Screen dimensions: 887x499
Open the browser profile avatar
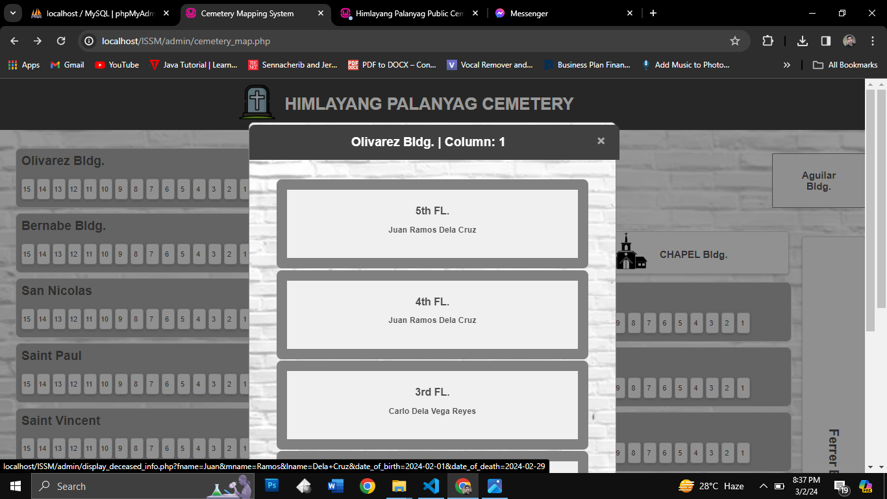pos(849,40)
